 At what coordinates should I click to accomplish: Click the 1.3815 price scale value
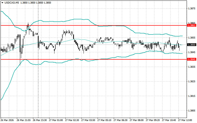coord(192,96)
